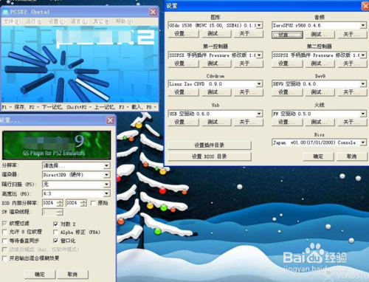Enable 允许 8 位纹理 checkbox
The height and width of the screenshot is (282, 369).
tap(4, 232)
